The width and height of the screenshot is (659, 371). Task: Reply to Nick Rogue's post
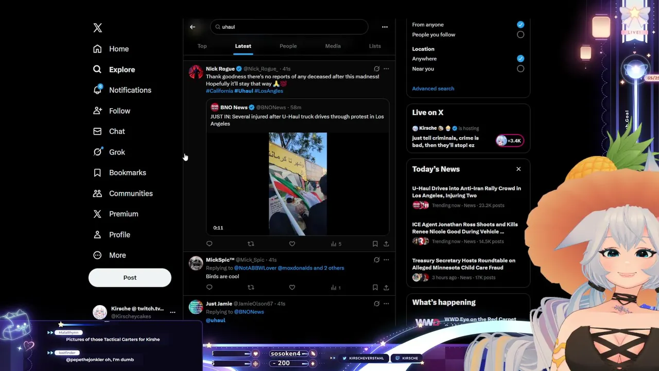[209, 244]
